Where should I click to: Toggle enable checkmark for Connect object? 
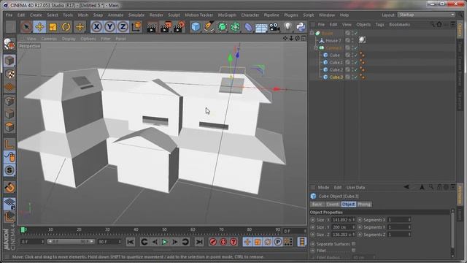356,47
